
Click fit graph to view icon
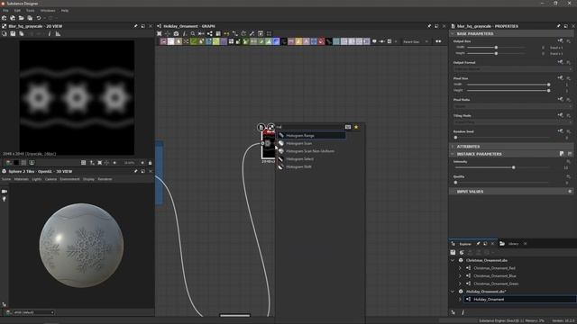[160, 34]
